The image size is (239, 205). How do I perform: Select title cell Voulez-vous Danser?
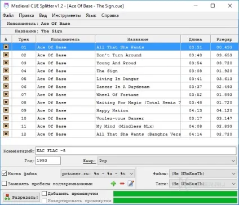pos(138,118)
